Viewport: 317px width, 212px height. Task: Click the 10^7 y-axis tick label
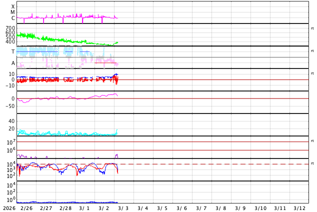point(10,143)
